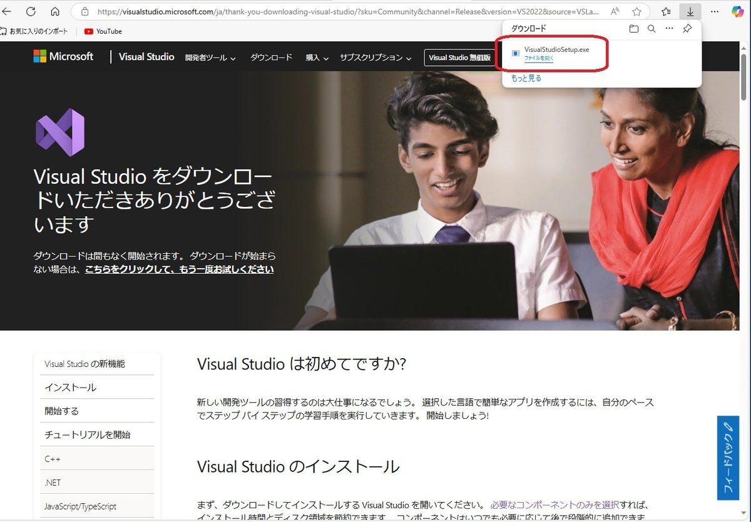Click the Visual Studio 無償版 button
The height and width of the screenshot is (522, 751).
point(462,57)
